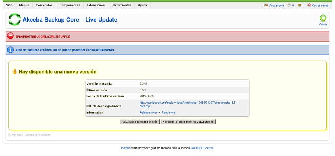335x156 pixels.
Task: Click the Powered by Akeeba Live Update text
Action: pyautogui.click(x=29, y=135)
